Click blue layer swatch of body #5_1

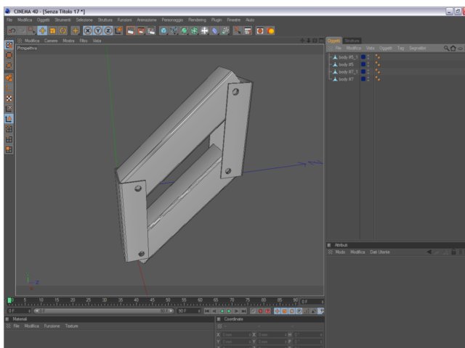(x=363, y=57)
